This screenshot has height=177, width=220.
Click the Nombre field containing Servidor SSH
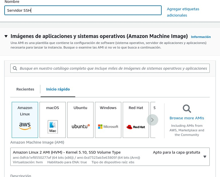(x=83, y=10)
